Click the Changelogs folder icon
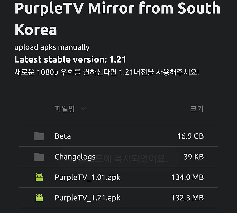This screenshot has height=213, width=237. [39, 157]
